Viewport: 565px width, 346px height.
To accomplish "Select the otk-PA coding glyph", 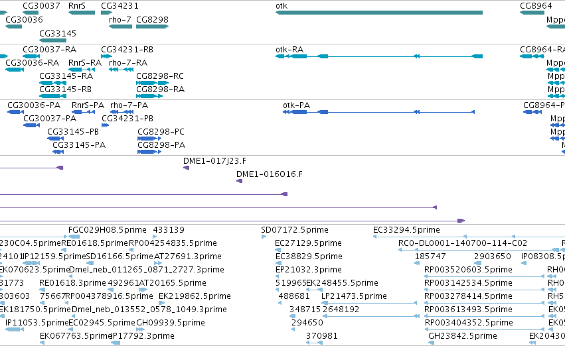I will point(378,112).
